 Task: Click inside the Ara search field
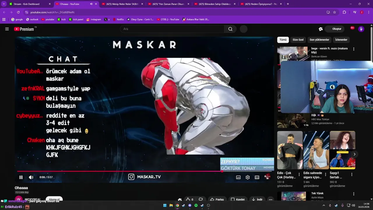point(172,29)
